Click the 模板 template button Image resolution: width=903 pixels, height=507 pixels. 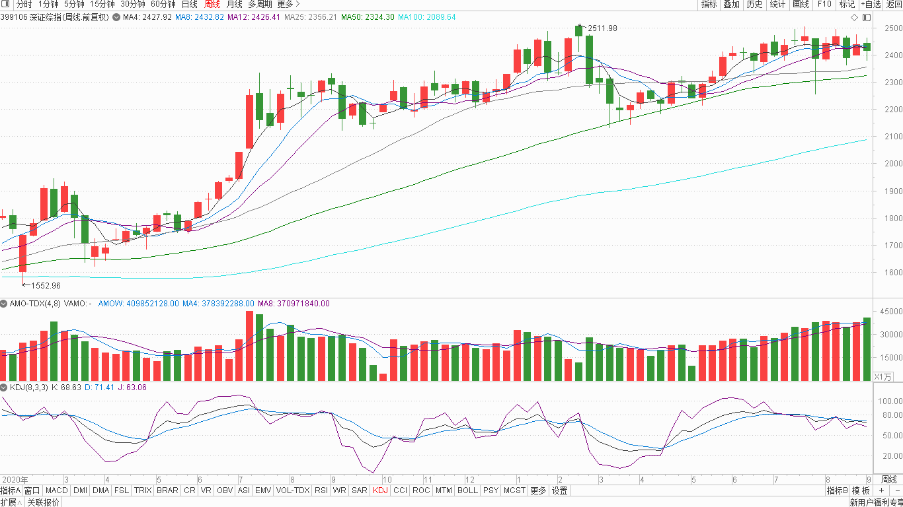click(x=861, y=490)
